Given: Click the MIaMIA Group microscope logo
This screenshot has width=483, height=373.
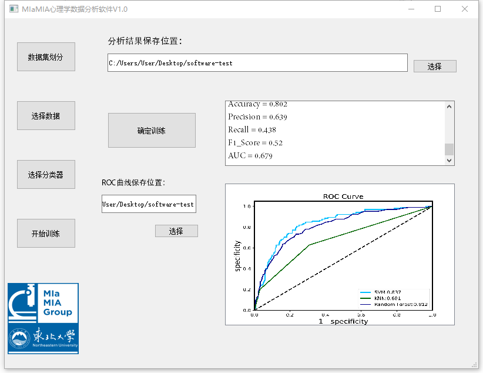Looking at the screenshot, I should point(43,302).
